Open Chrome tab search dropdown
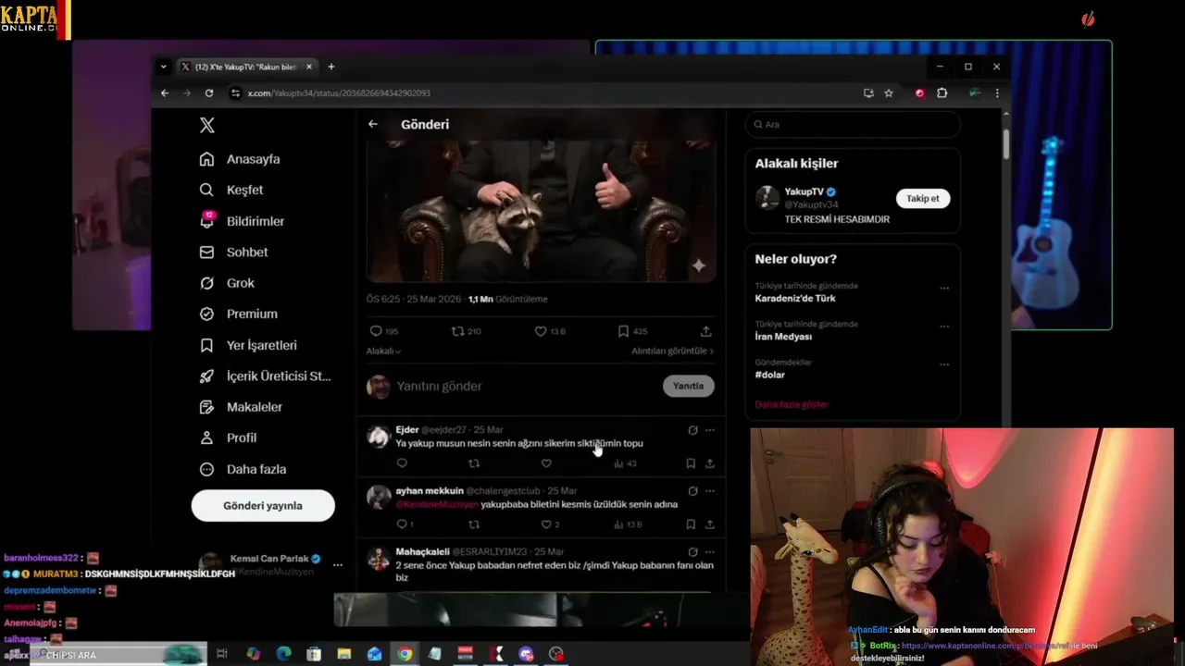This screenshot has height=666, width=1185. (x=163, y=67)
